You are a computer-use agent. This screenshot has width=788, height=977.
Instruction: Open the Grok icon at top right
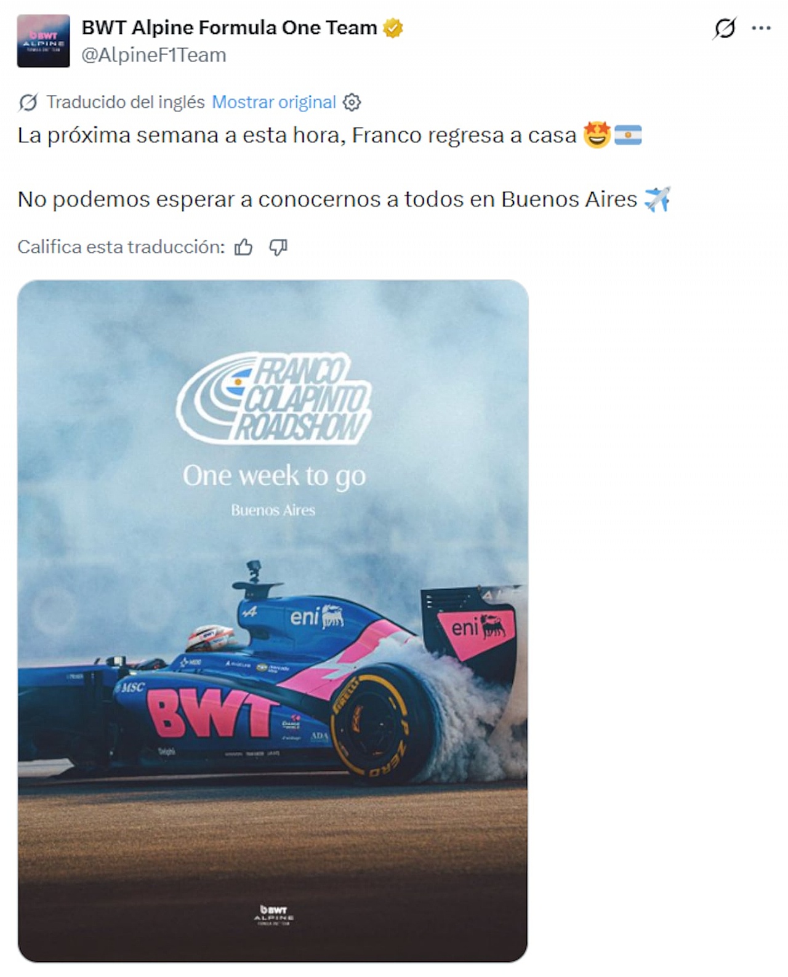coord(725,28)
